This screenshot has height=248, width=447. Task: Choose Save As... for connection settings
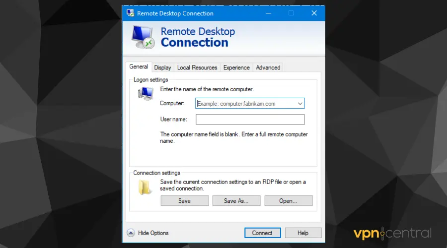[236, 201]
